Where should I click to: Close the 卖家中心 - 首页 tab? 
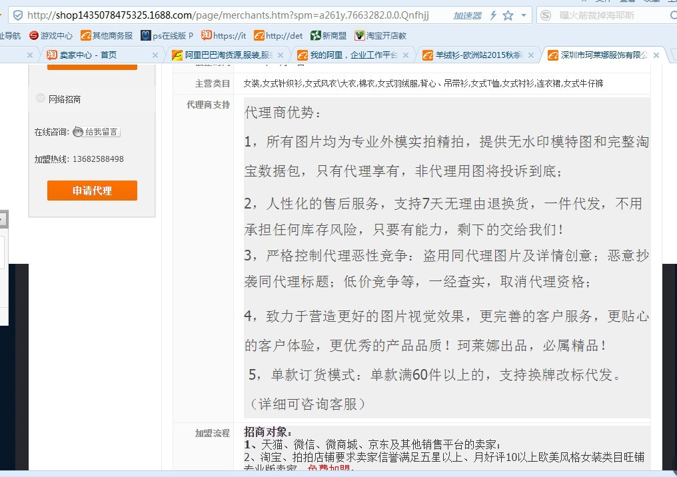[155, 55]
